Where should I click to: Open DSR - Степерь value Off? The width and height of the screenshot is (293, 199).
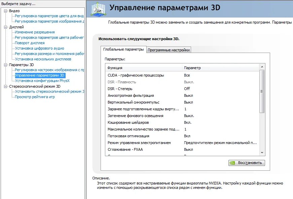(187, 89)
